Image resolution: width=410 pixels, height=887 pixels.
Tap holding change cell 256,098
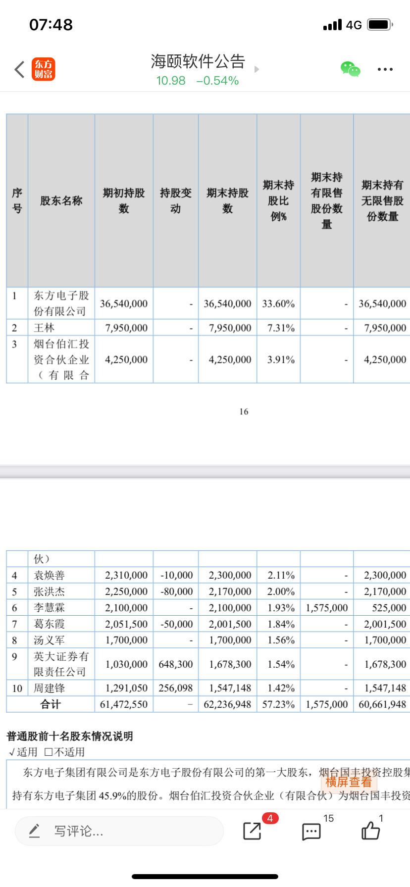coord(176,688)
